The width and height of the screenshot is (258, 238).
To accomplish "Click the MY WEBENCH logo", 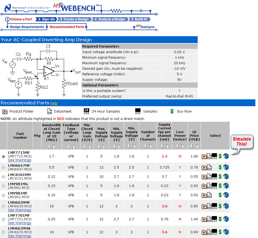I will pos(76,7).
